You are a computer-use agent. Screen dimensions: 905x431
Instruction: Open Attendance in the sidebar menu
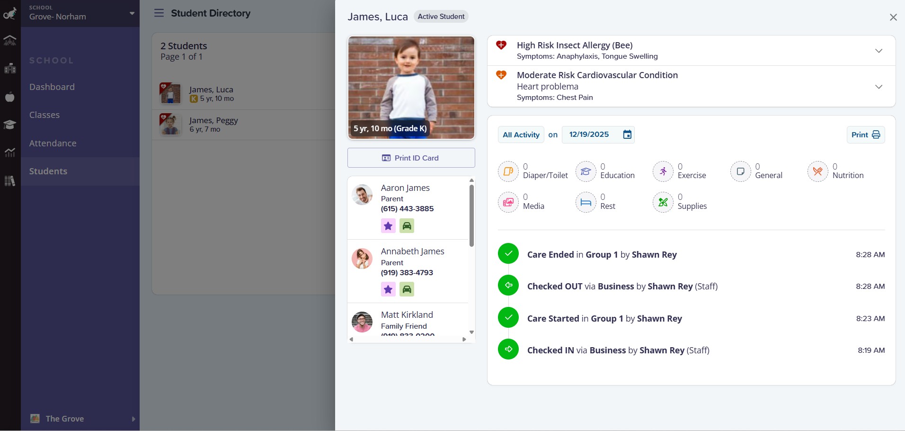pos(53,143)
